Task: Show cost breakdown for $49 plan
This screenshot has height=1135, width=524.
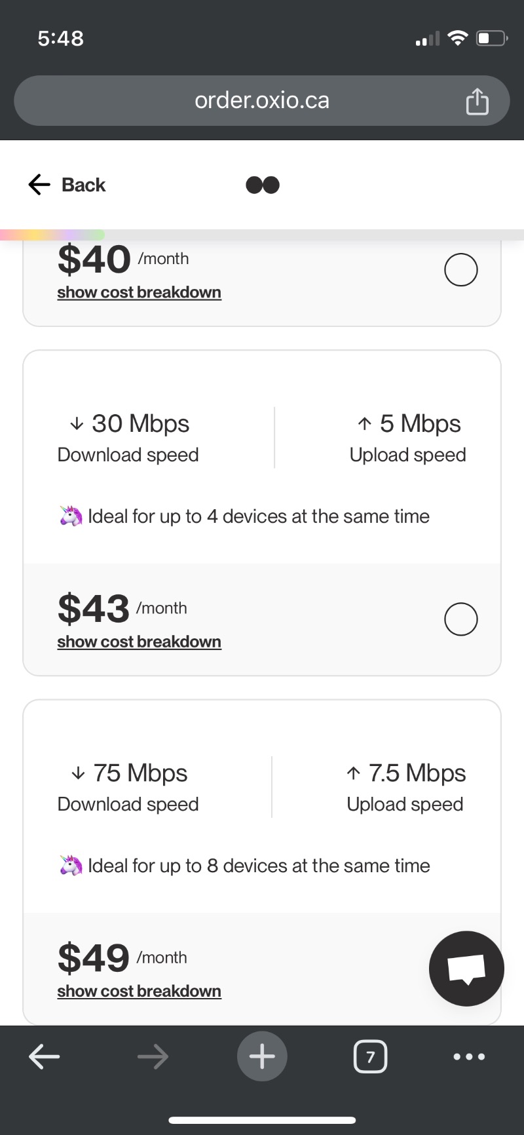Action: click(139, 991)
